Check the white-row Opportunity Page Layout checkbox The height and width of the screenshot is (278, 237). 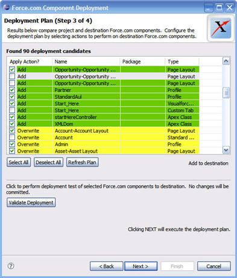(12, 77)
